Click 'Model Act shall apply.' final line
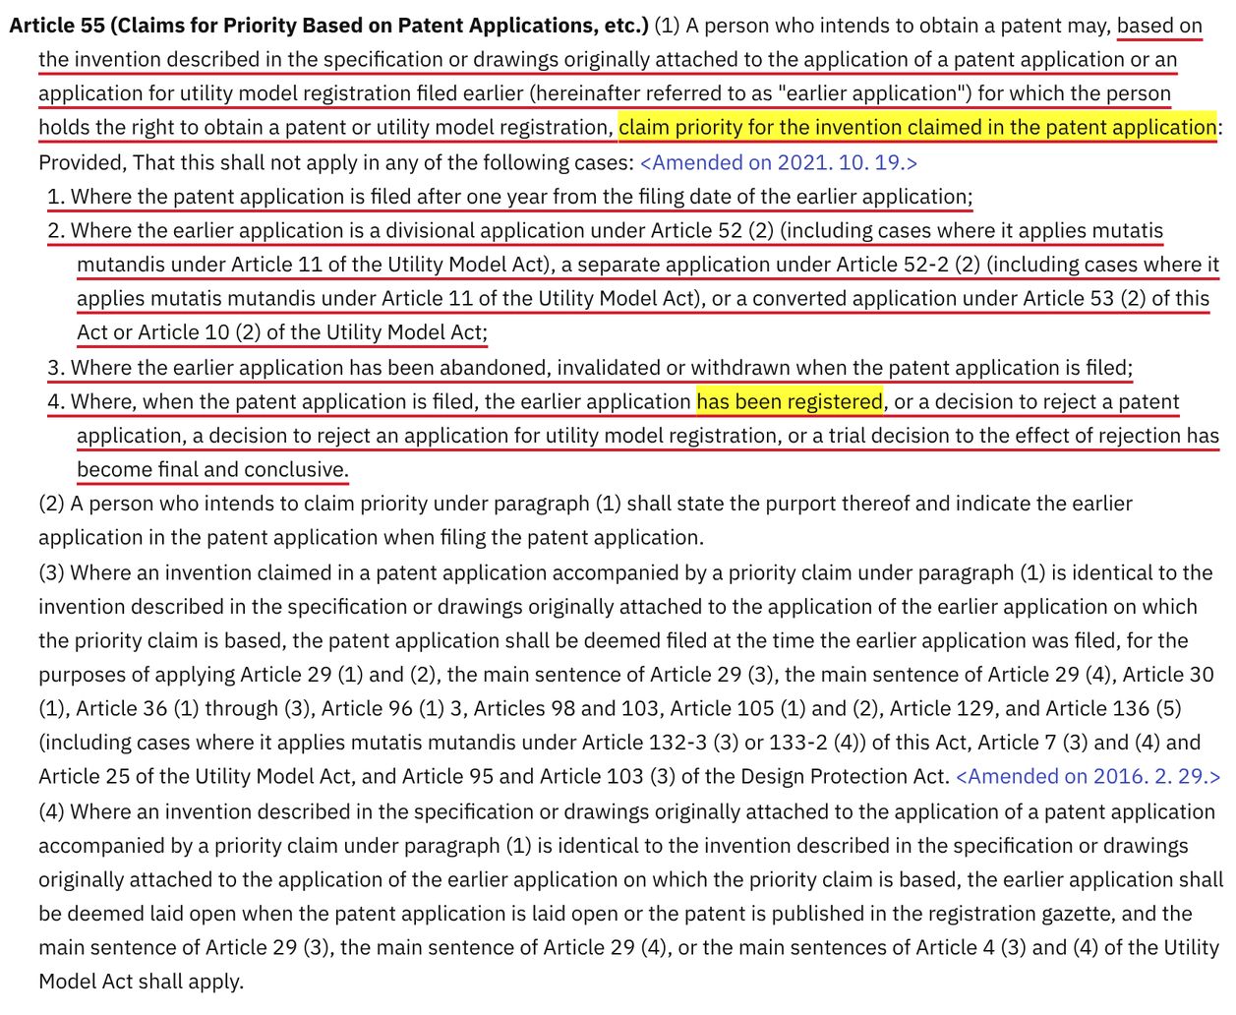The image size is (1236, 1015). 141,982
